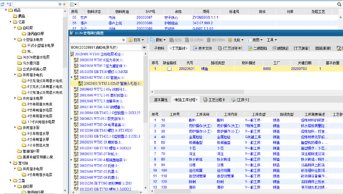The width and height of the screenshot is (343, 194).
Task: Open the BOM(20029891) combo box dropdown
Action: pos(144,48)
